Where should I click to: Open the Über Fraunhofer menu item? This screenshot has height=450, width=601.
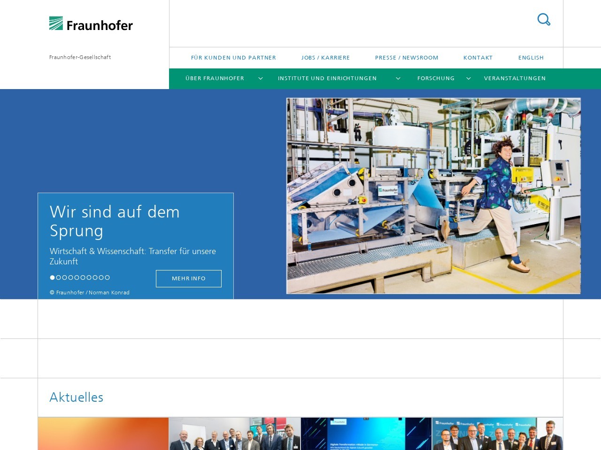[x=215, y=78]
